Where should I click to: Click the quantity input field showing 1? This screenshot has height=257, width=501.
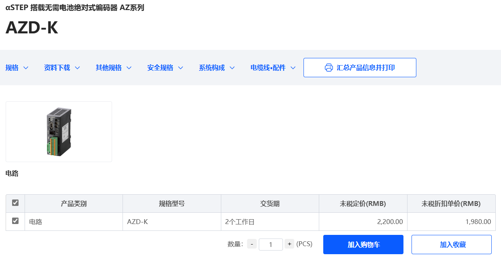[x=270, y=244]
